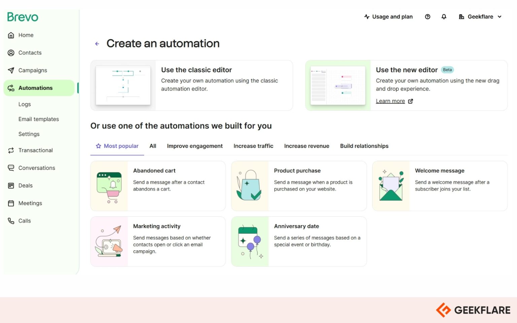Select the Welcome message automation

click(x=440, y=186)
